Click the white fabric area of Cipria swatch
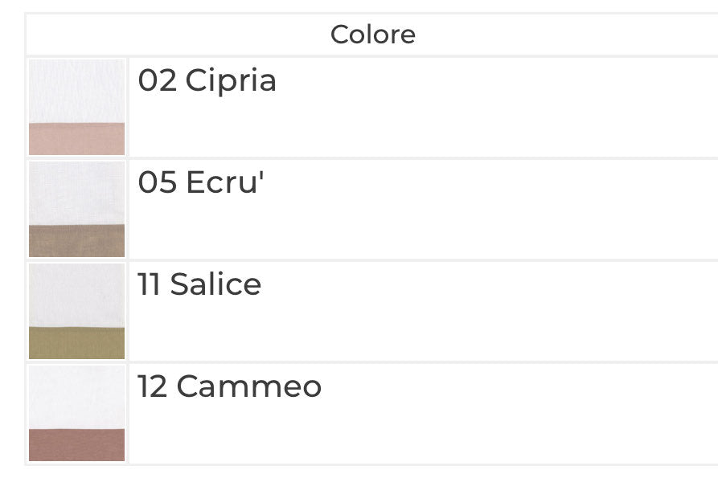Screen dimensions: 718x478 (76, 91)
